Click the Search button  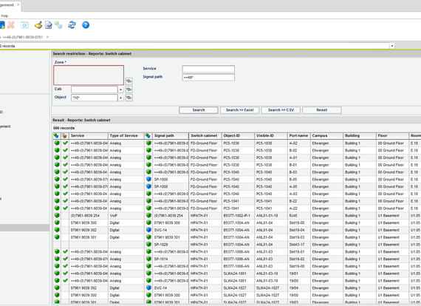[x=199, y=110]
